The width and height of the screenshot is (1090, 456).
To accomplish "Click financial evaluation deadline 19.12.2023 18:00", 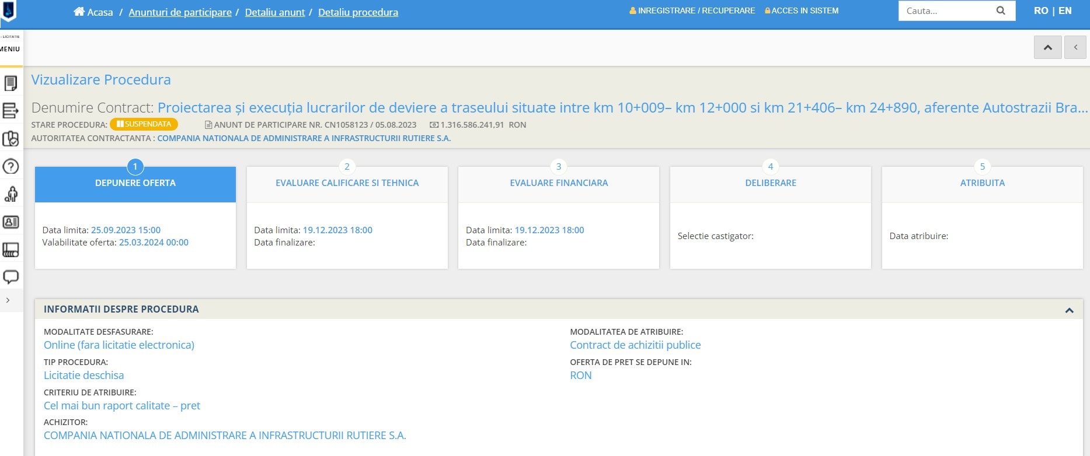I will tap(549, 230).
